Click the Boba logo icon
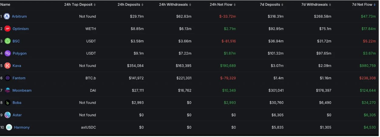380x137 pixels. 7,103
